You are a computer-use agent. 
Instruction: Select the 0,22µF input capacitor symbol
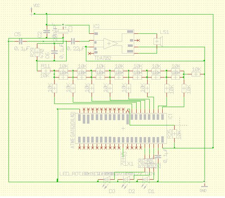pos(73,41)
